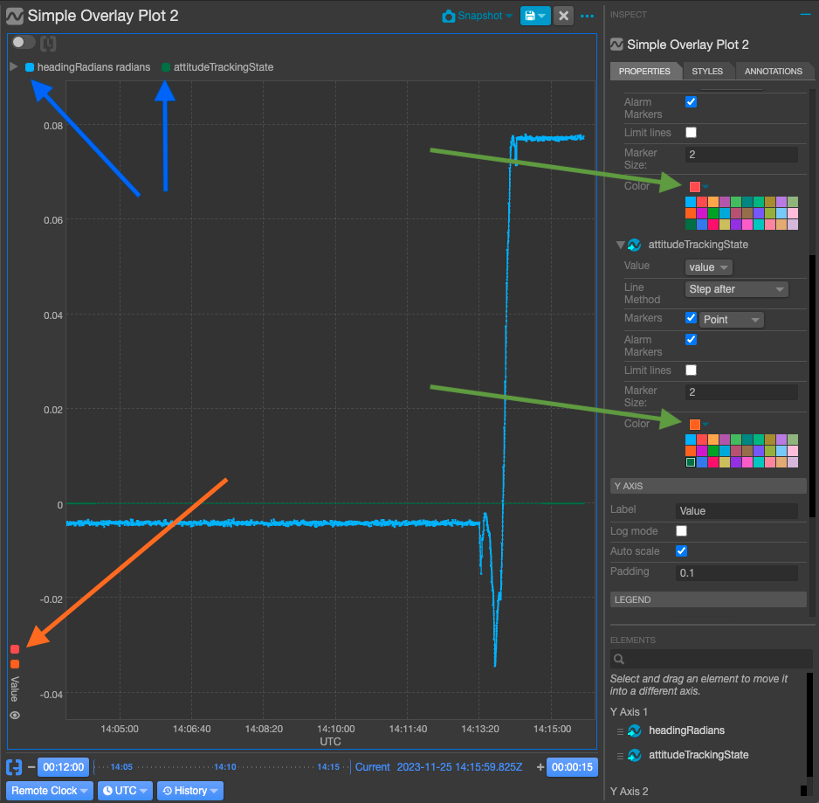Click the Open MCT logo in the time conductor
The width and height of the screenshot is (819, 803).
(13, 766)
